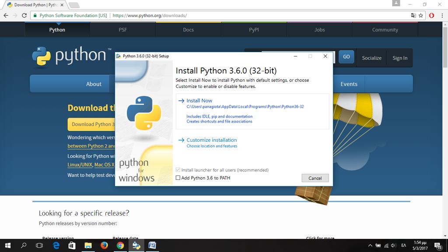Open the PyPI tab
This screenshot has width=448, height=252.
click(x=254, y=30)
